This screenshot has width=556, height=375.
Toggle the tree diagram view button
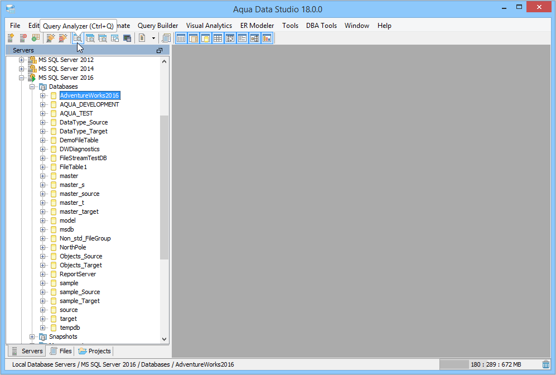(255, 38)
